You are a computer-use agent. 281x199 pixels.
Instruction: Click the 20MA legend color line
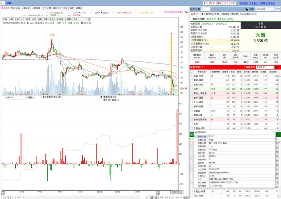click(x=92, y=13)
